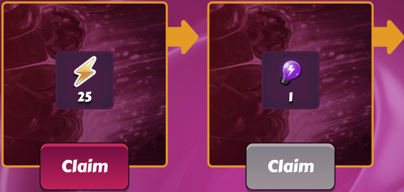The height and width of the screenshot is (192, 404).
Task: Click the word Claim on the gray button
Action: click(x=291, y=166)
